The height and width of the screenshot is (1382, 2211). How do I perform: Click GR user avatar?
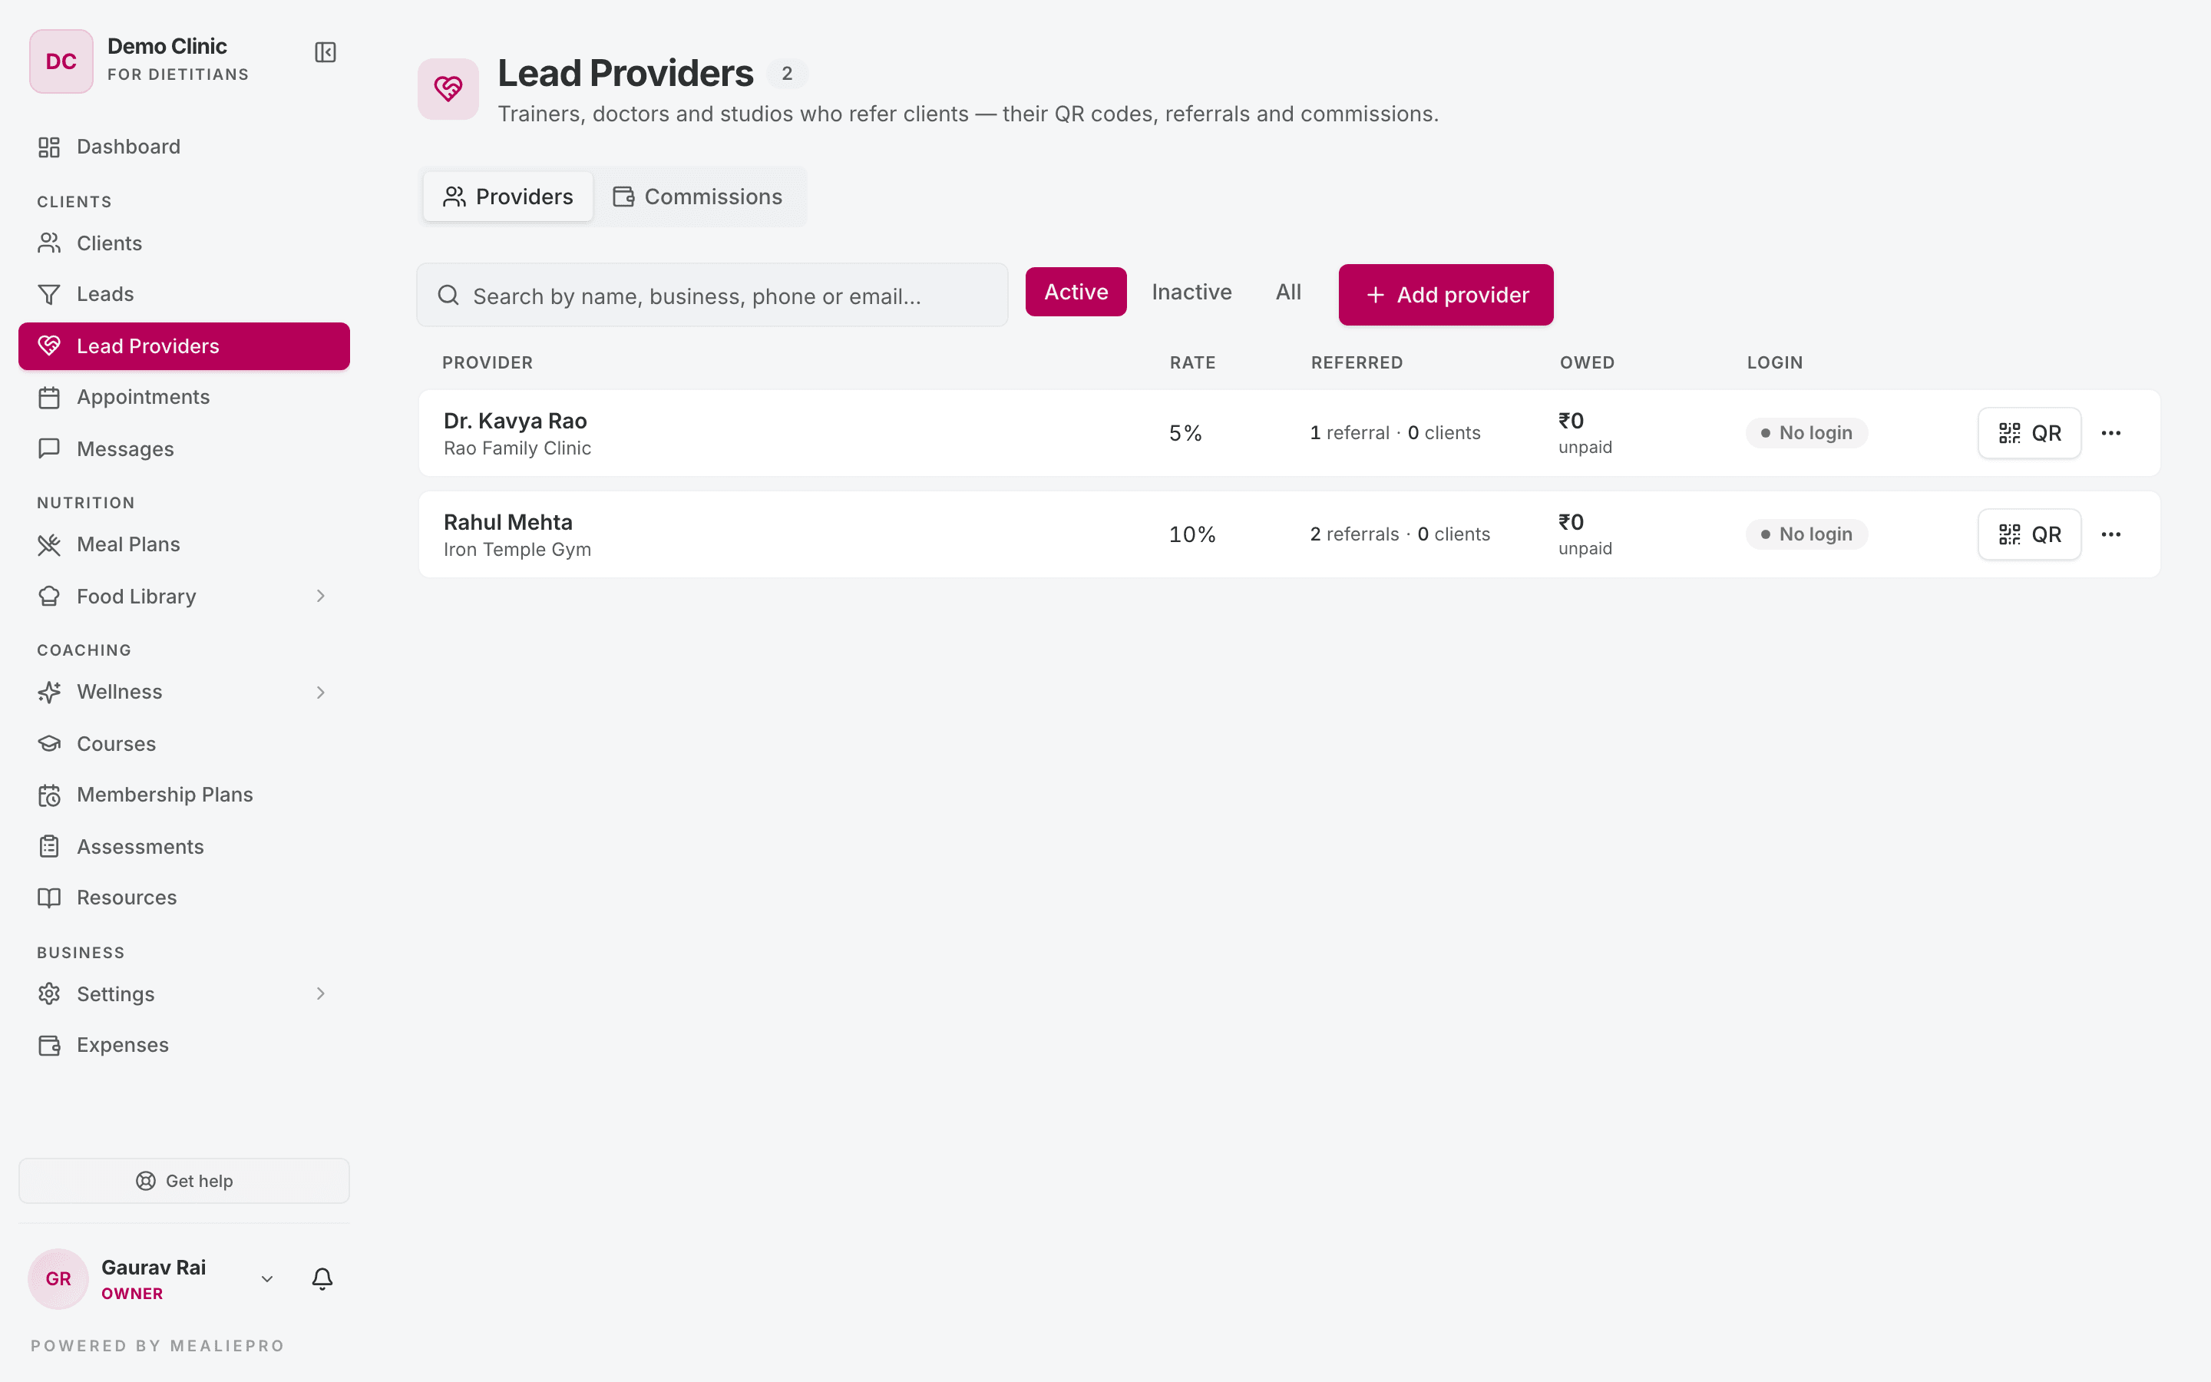click(x=58, y=1278)
